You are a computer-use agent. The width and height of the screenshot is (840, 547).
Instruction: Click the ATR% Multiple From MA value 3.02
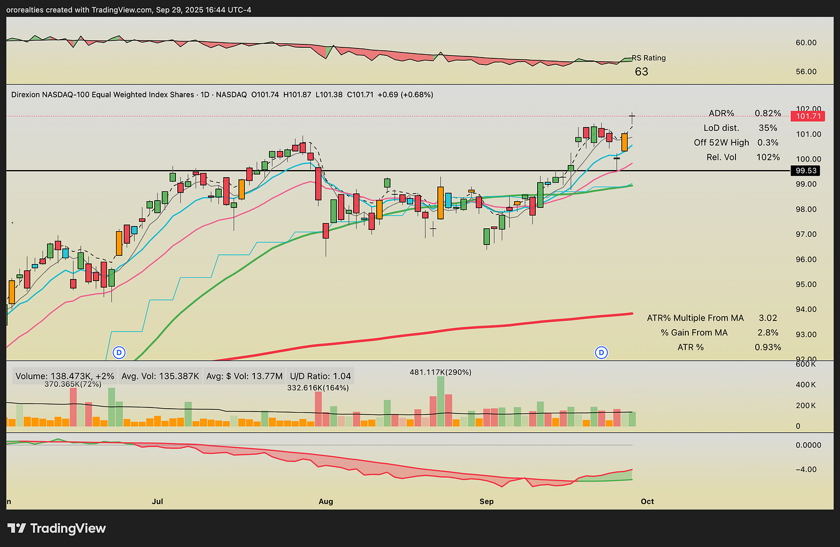coord(768,318)
